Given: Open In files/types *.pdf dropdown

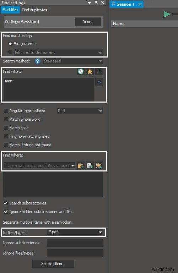Looking at the screenshot, I should (x=75, y=232).
